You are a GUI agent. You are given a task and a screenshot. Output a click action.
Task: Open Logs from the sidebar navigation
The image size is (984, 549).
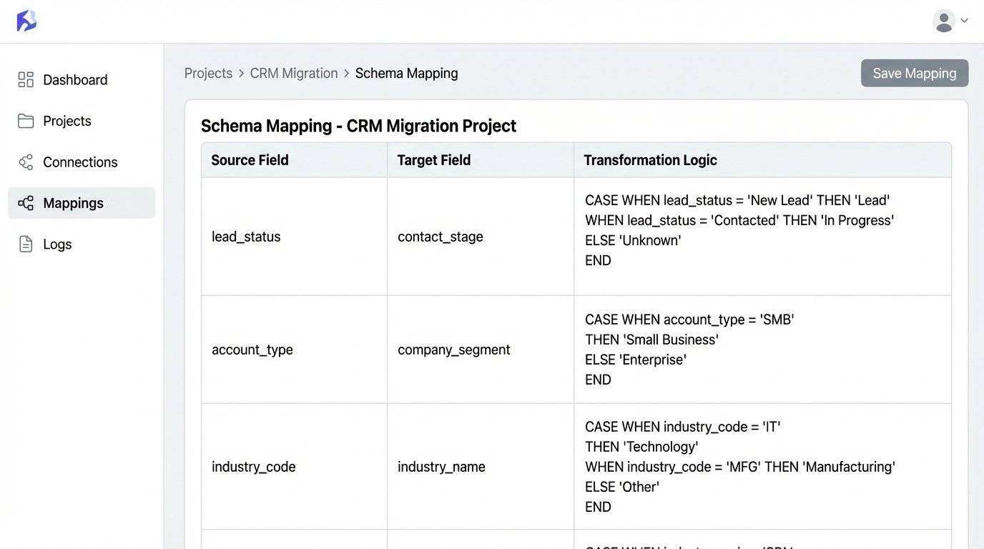57,244
